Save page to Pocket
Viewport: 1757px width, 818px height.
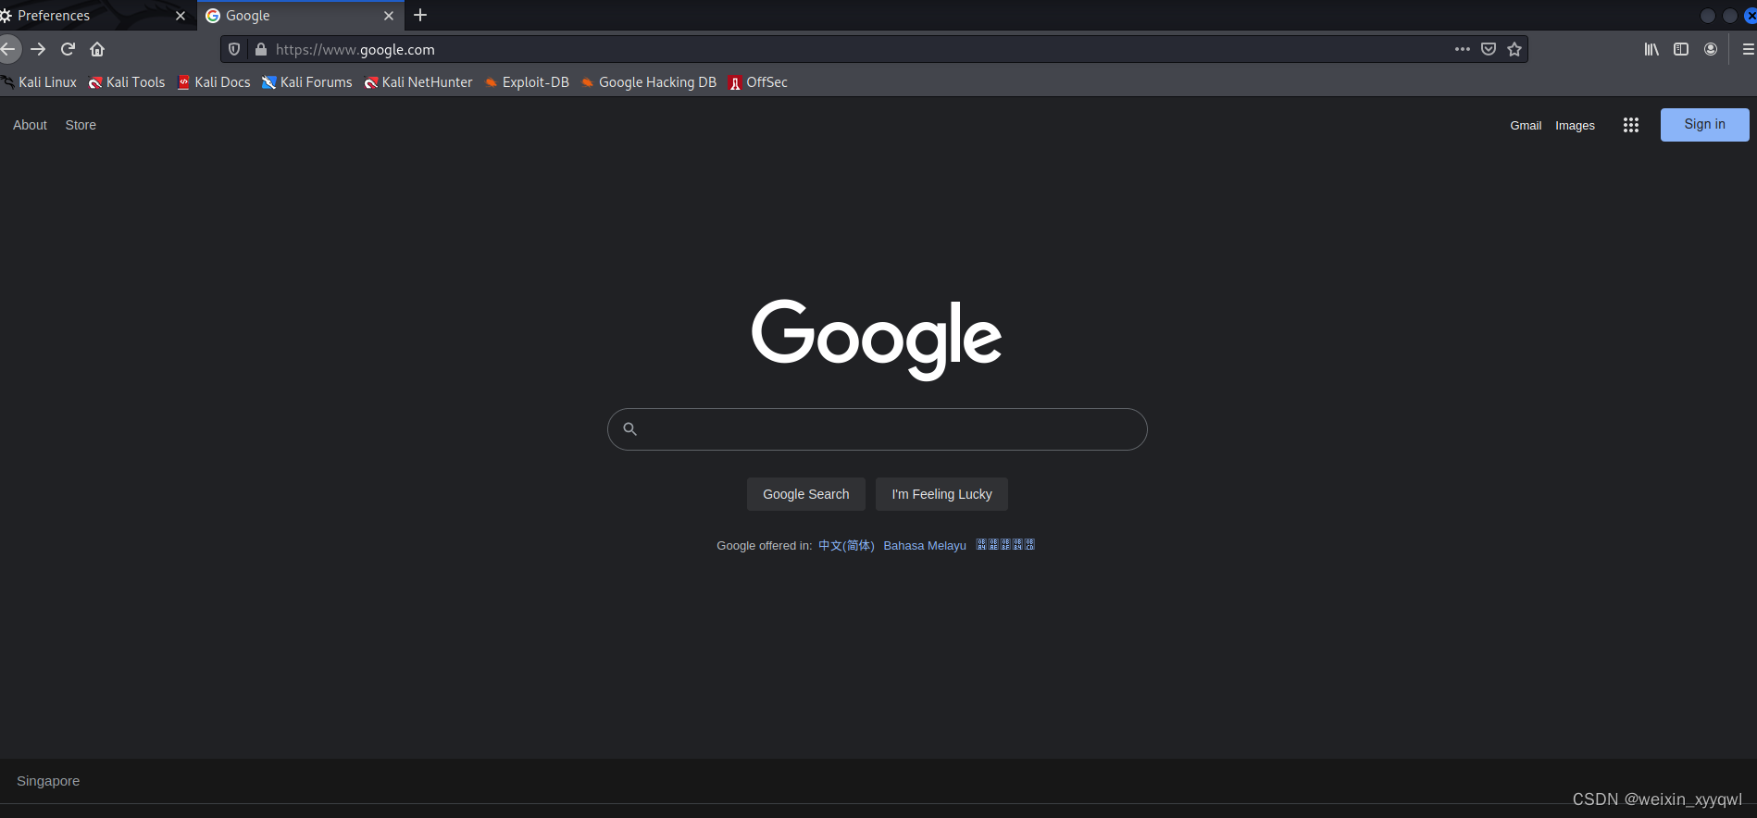(1489, 49)
